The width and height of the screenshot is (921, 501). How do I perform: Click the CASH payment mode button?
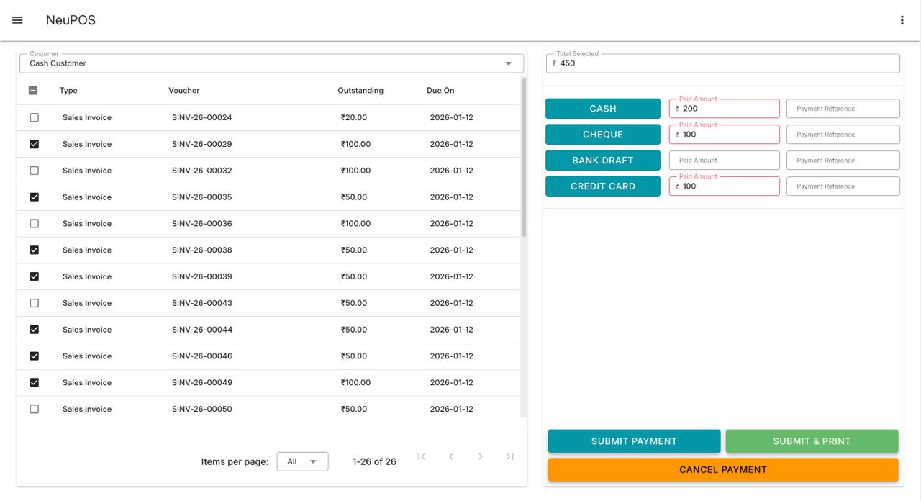[x=602, y=109]
